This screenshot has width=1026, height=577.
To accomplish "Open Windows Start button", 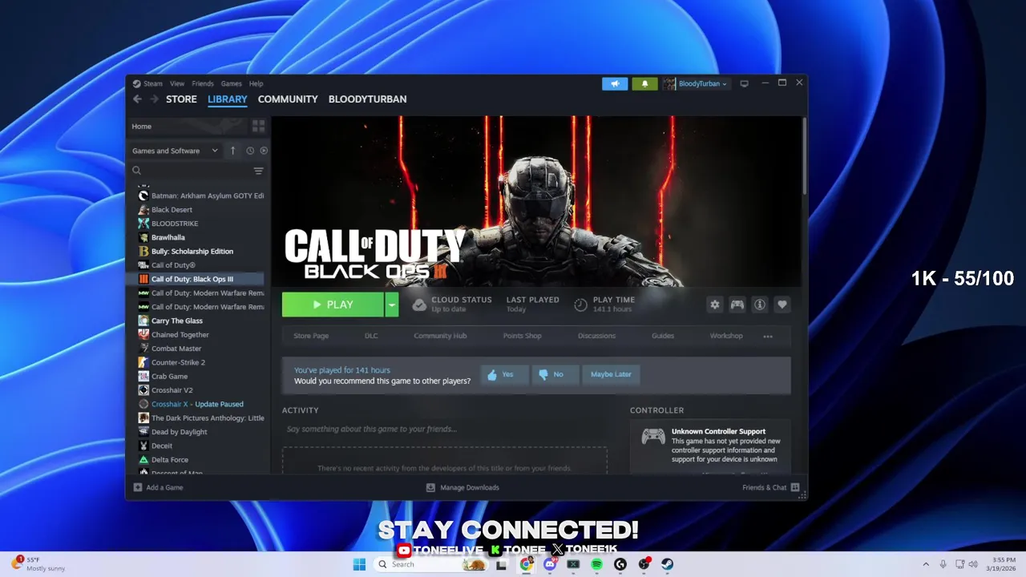I will tap(359, 564).
